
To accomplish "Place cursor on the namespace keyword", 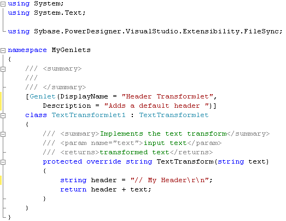I will [x=27, y=50].
